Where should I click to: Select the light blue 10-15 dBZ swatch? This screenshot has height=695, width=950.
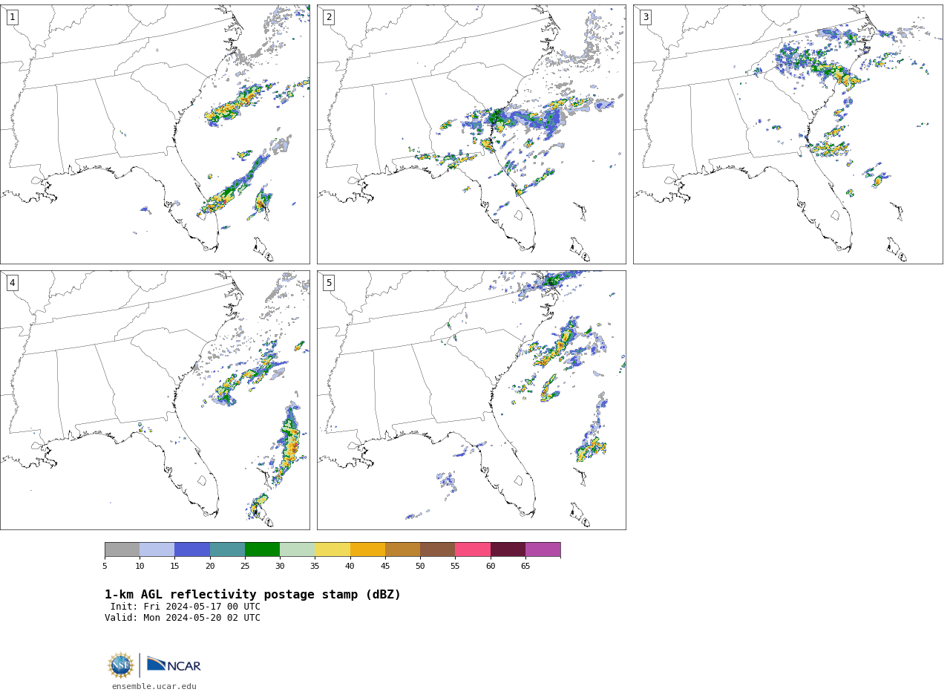pos(157,549)
